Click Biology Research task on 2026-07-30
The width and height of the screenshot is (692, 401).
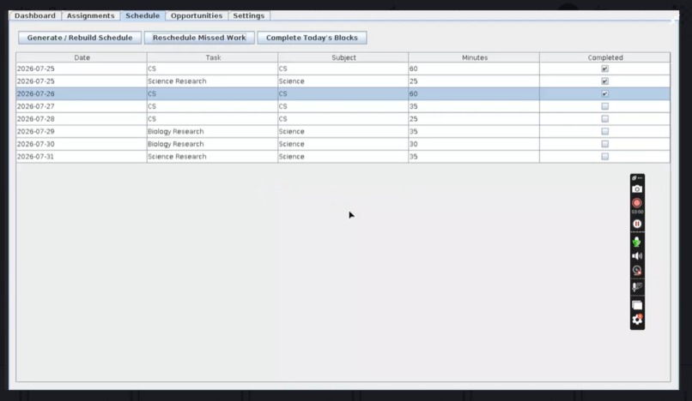213,144
